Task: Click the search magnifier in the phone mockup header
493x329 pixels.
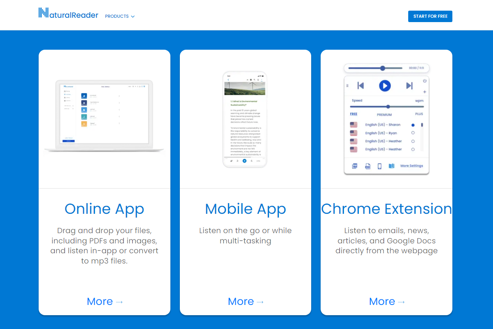Action: click(x=254, y=80)
